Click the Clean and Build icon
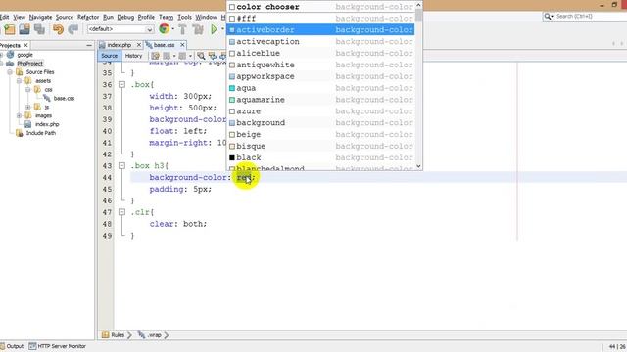This screenshot has height=352, width=627. click(x=198, y=29)
